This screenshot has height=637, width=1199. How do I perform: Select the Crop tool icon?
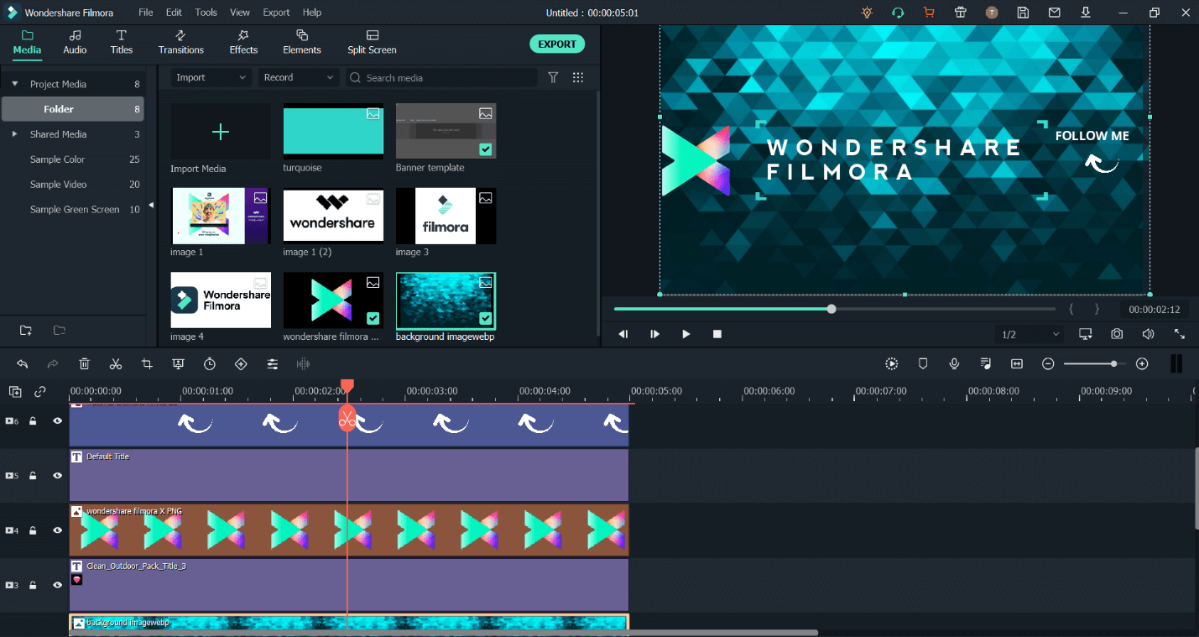pos(147,363)
